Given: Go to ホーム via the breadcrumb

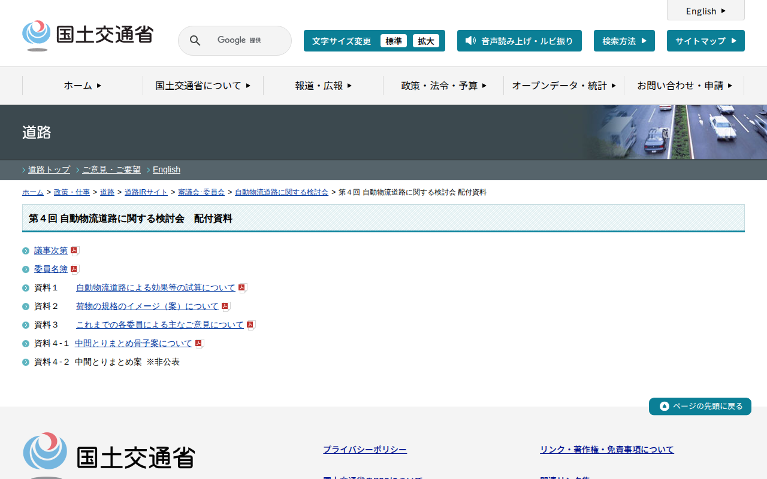Looking at the screenshot, I should 33,192.
